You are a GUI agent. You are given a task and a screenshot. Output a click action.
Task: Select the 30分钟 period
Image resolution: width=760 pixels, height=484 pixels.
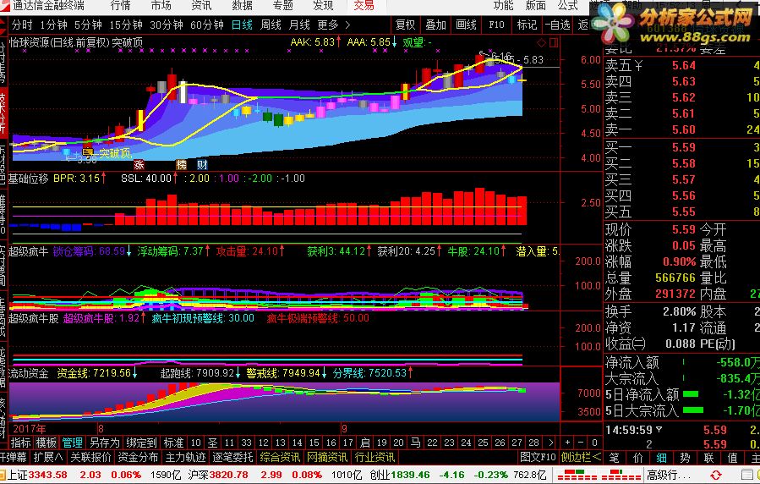point(167,25)
